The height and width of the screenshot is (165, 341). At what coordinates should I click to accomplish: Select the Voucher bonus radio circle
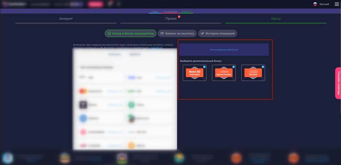(x=263, y=79)
